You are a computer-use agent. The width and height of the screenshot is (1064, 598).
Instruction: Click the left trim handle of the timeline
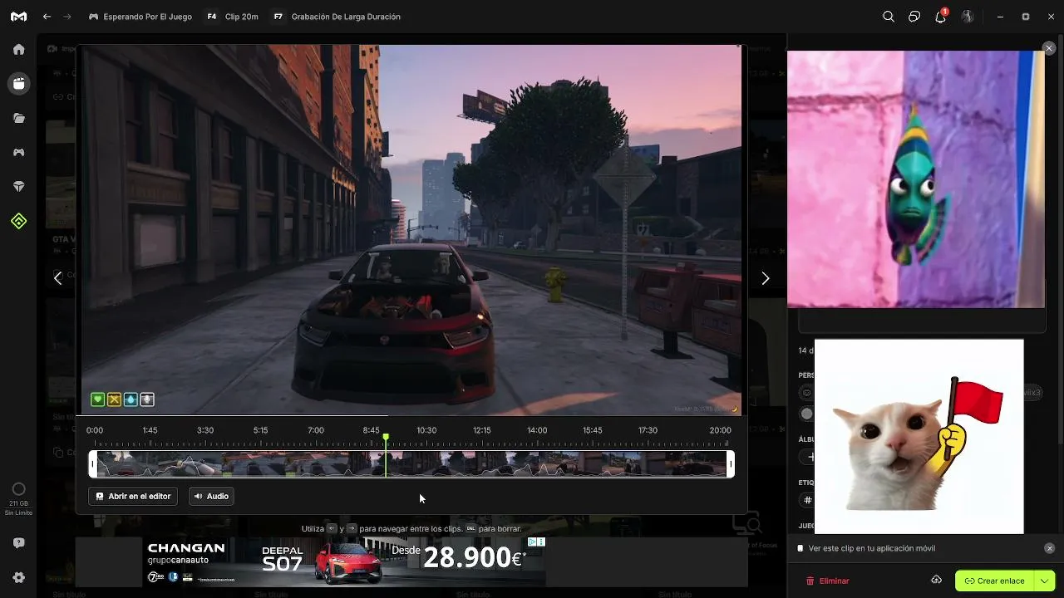click(92, 463)
